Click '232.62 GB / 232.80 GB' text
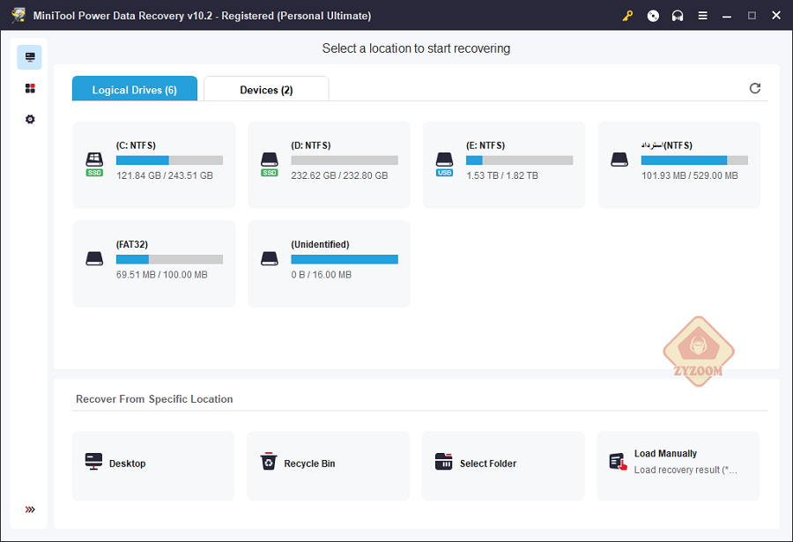This screenshot has height=542, width=793. (x=340, y=175)
